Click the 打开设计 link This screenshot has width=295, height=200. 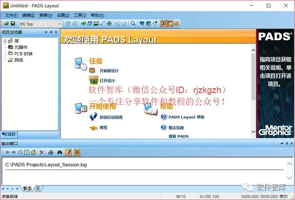click(107, 81)
